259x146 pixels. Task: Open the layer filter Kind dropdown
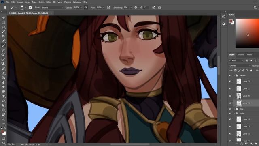point(236,61)
